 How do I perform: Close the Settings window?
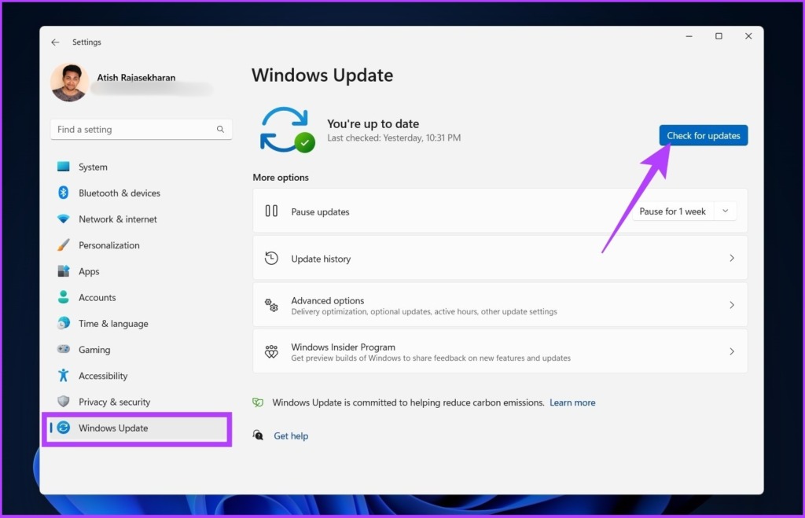click(x=748, y=36)
